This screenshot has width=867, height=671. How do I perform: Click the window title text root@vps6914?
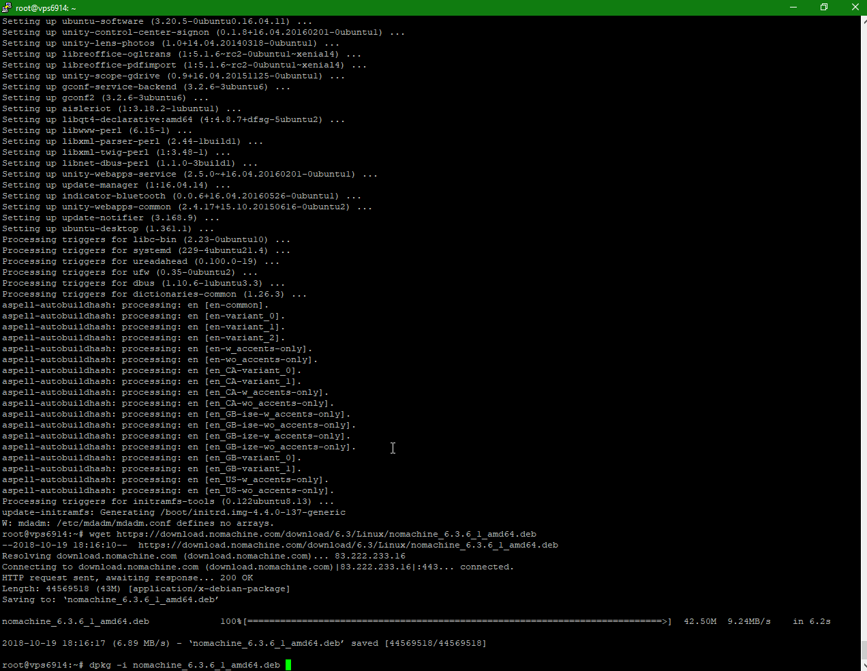(46, 8)
